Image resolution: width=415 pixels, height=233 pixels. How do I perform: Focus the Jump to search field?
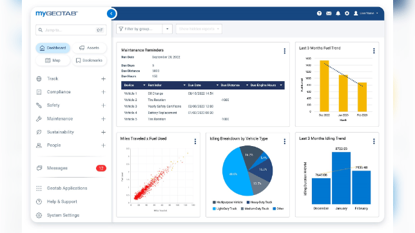pyautogui.click(x=71, y=30)
